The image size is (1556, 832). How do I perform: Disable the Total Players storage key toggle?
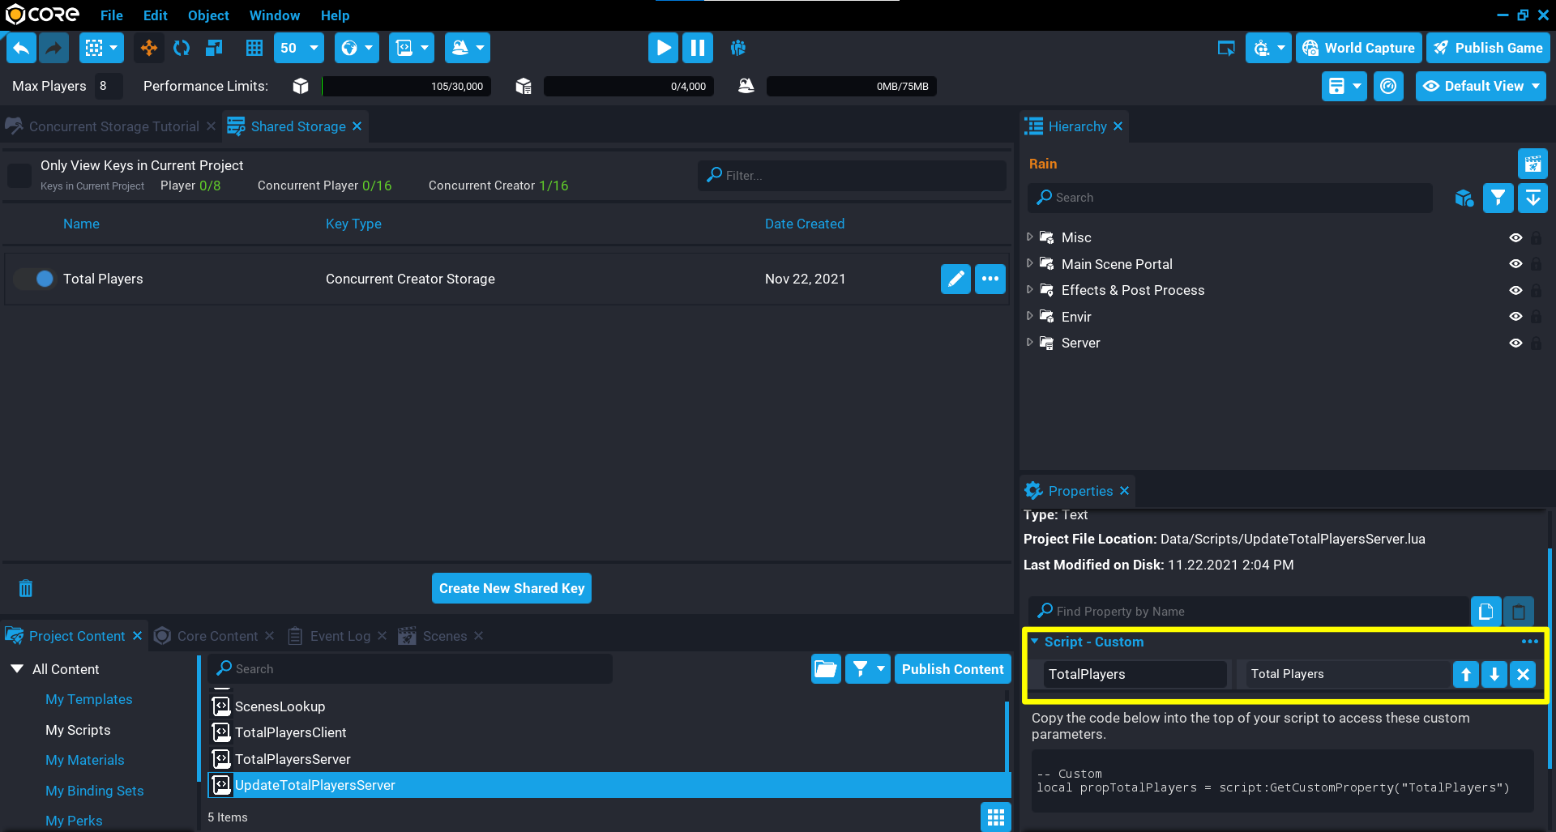coord(33,279)
